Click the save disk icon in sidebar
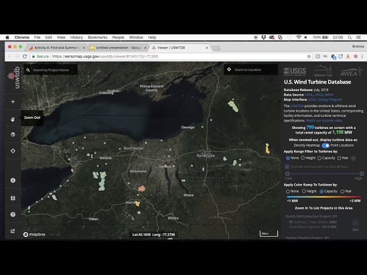Screen dimensions: 367x275 [x=13, y=198]
